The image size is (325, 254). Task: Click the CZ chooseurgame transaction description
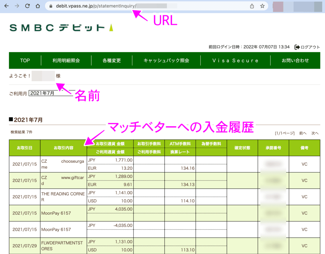63,164
